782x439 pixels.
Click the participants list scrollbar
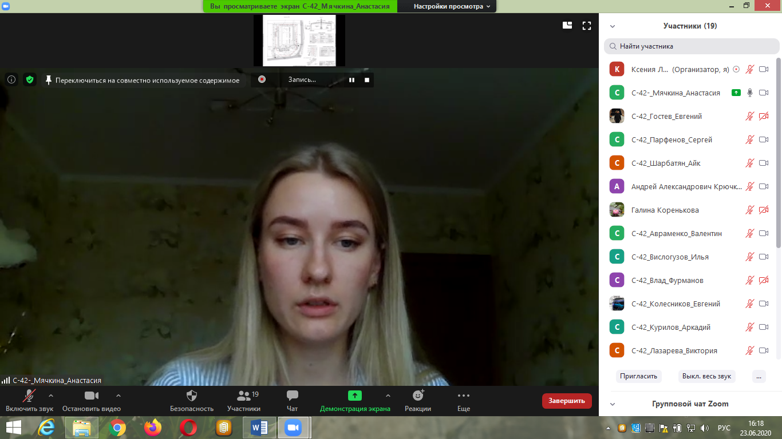point(778,153)
